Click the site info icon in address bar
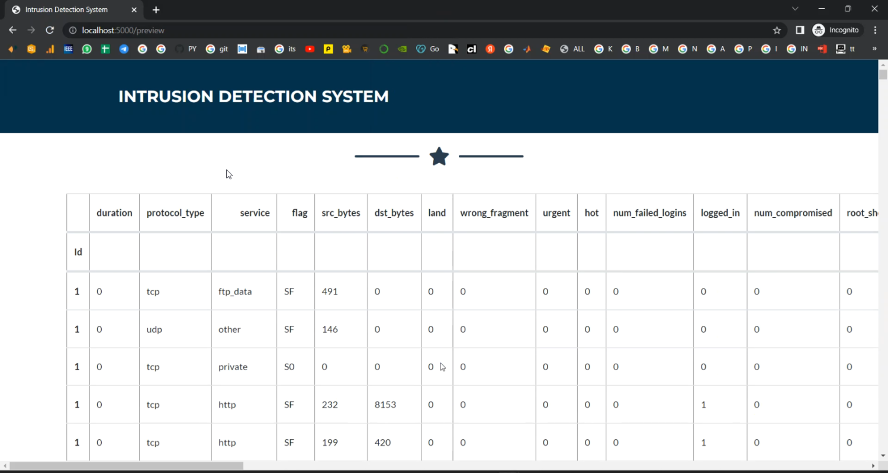 72,30
